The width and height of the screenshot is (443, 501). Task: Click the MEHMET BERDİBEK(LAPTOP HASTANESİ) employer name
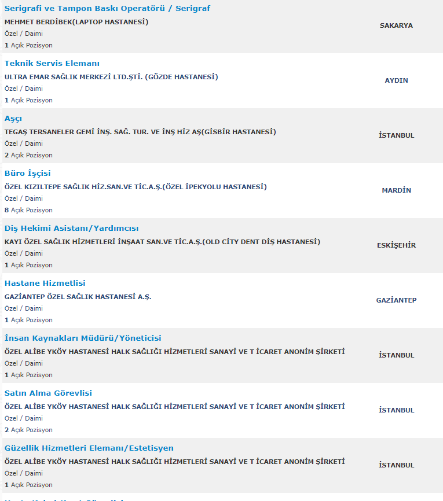[x=76, y=22]
